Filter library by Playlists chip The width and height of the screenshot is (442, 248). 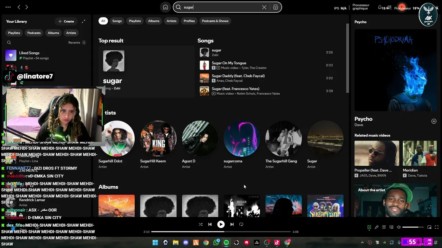tap(14, 33)
